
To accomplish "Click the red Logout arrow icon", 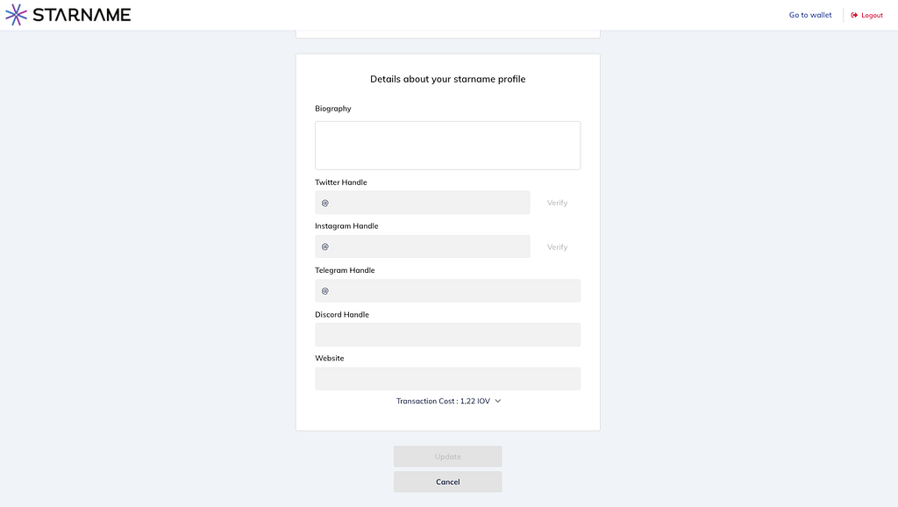I will 854,16.
